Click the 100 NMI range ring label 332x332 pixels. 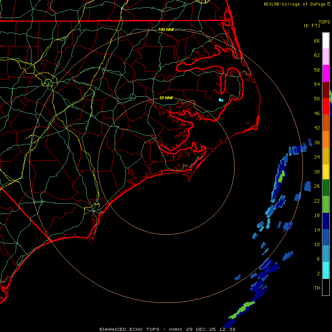point(166,30)
